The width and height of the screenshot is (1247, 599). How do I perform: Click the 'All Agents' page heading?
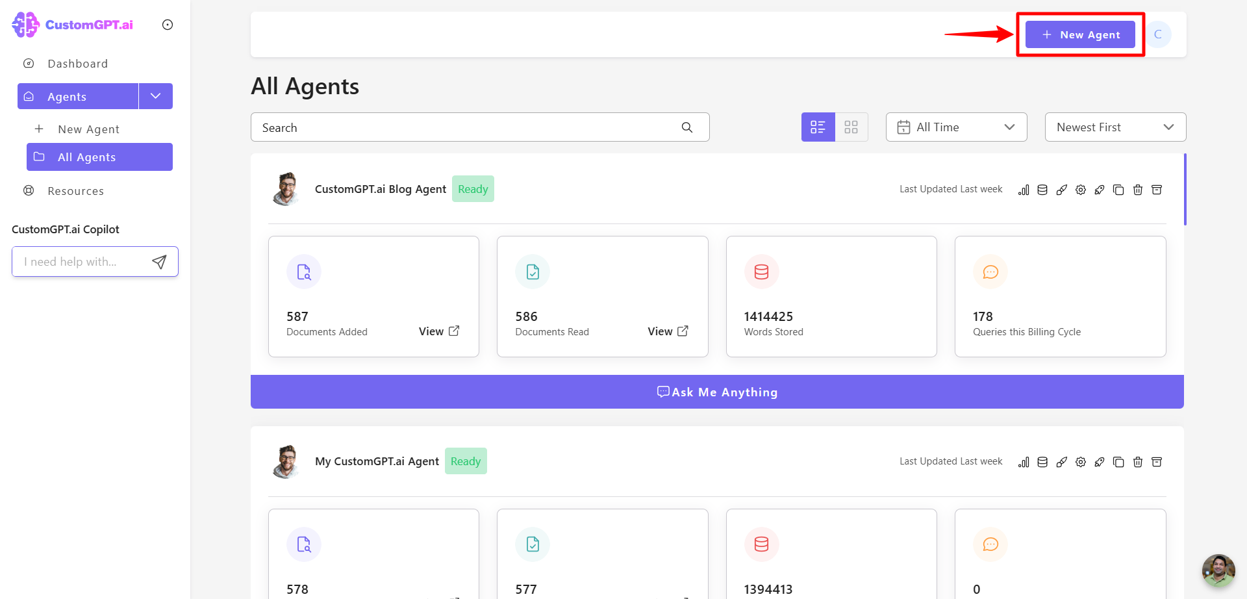(x=305, y=86)
